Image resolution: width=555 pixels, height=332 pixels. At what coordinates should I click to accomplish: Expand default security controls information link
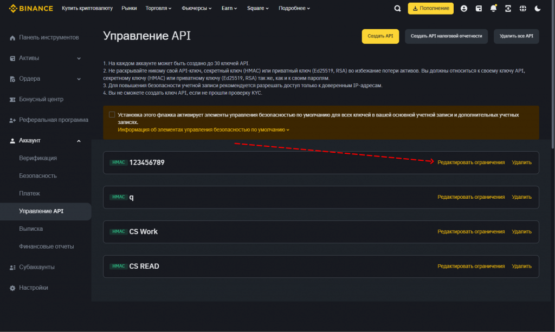tap(204, 130)
